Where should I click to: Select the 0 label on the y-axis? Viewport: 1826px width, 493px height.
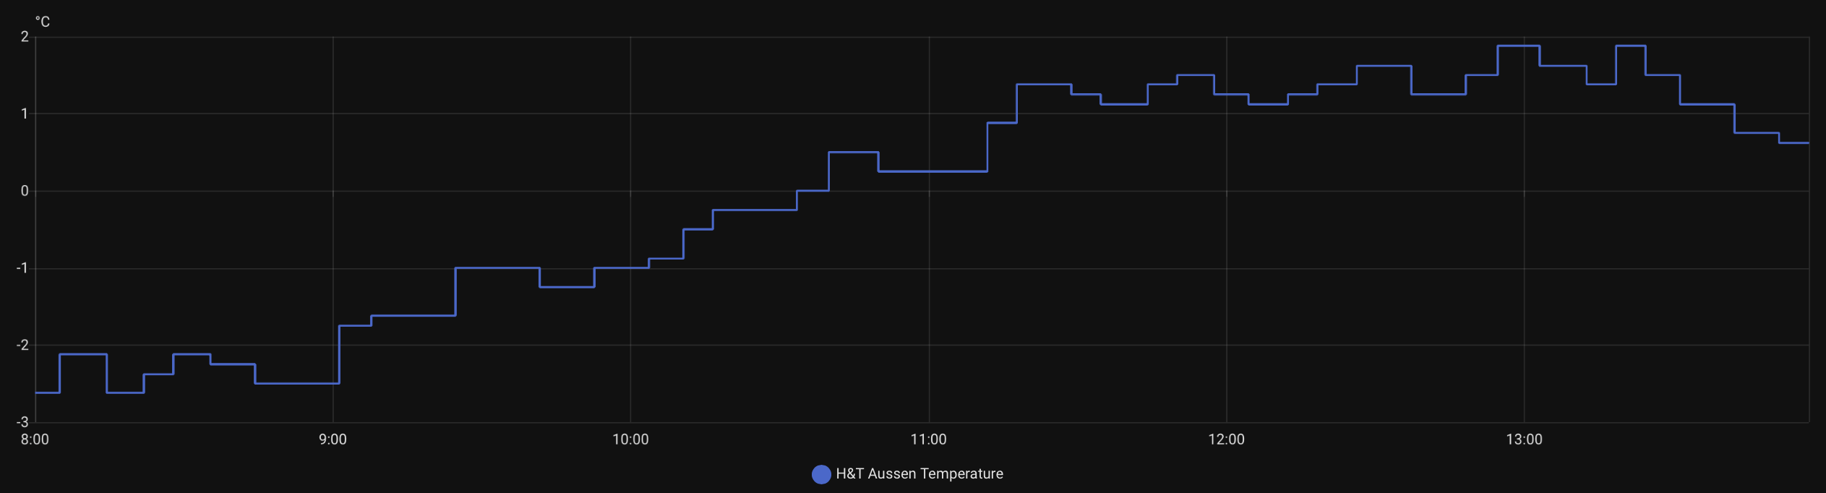click(x=25, y=191)
